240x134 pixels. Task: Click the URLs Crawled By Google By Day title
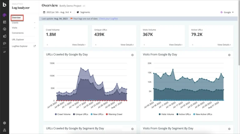click(x=67, y=54)
